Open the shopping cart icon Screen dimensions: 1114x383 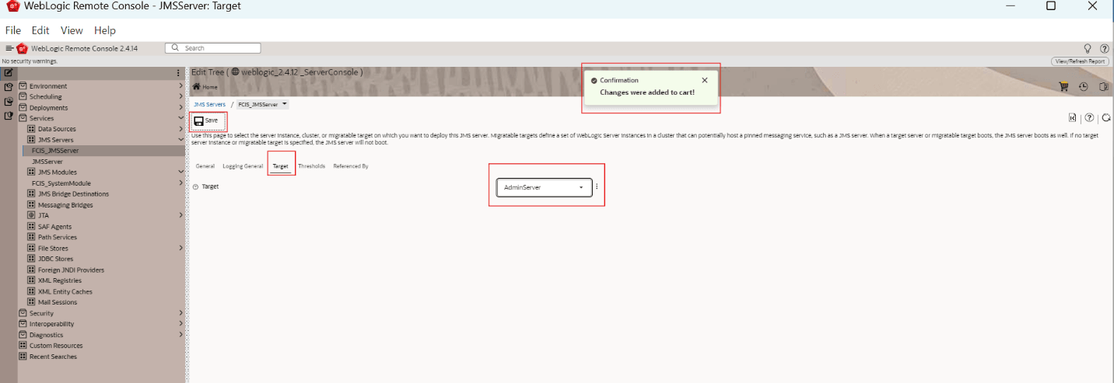click(1063, 87)
